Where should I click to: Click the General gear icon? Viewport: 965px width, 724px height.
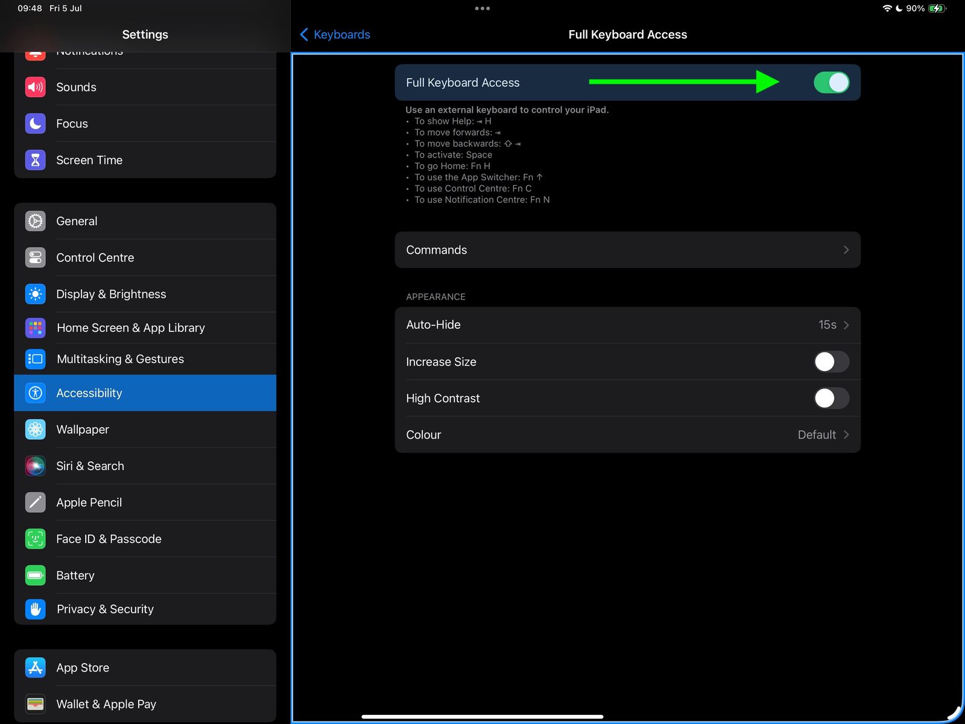(35, 221)
